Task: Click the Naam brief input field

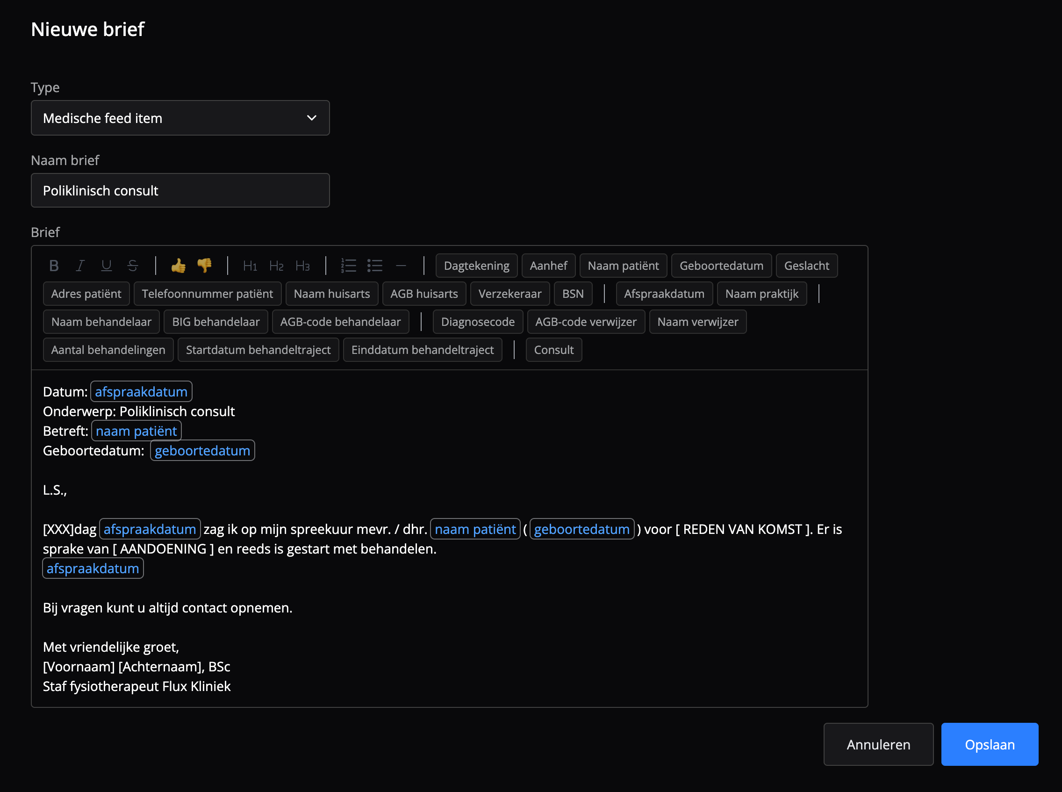Action: (180, 191)
